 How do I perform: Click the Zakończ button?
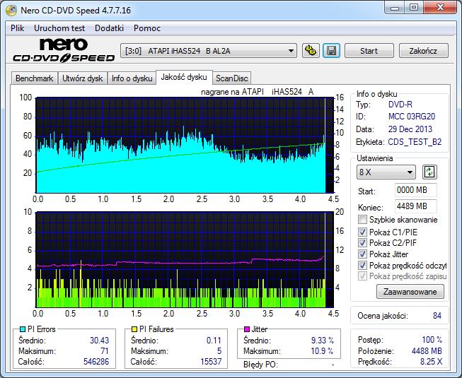423,51
